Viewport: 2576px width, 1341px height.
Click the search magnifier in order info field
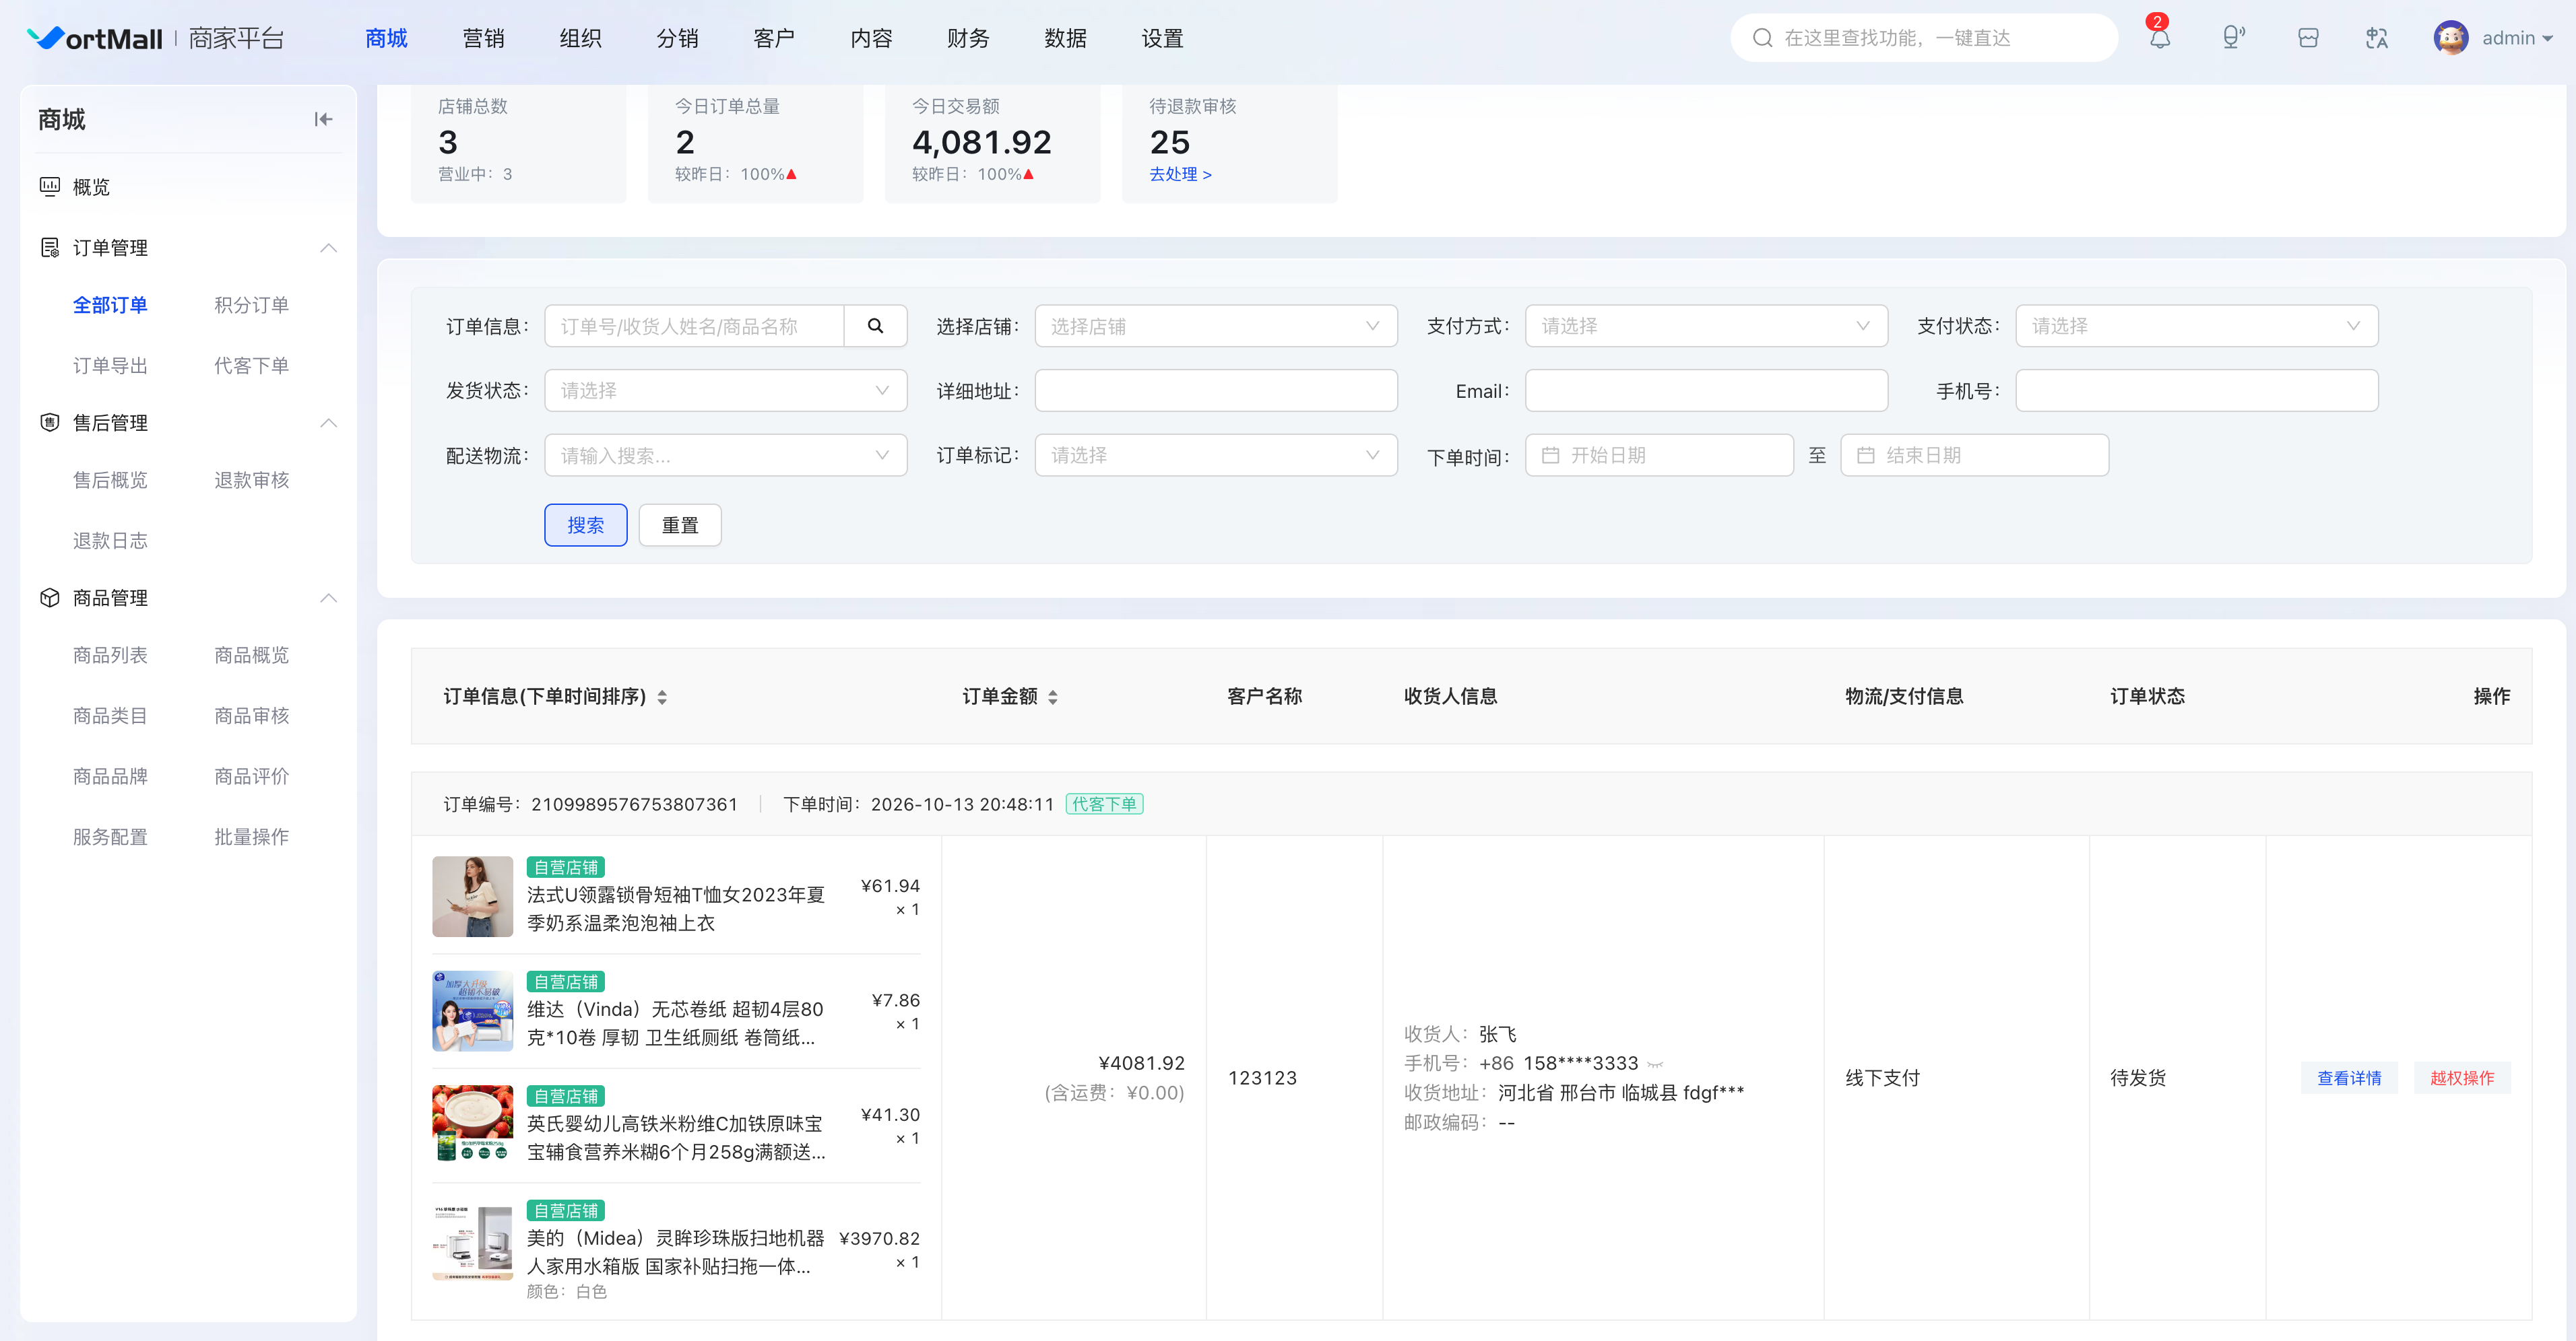[875, 326]
